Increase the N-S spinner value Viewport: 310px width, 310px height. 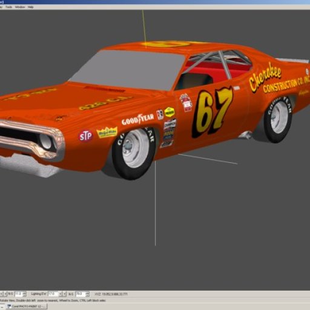(x=25, y=292)
